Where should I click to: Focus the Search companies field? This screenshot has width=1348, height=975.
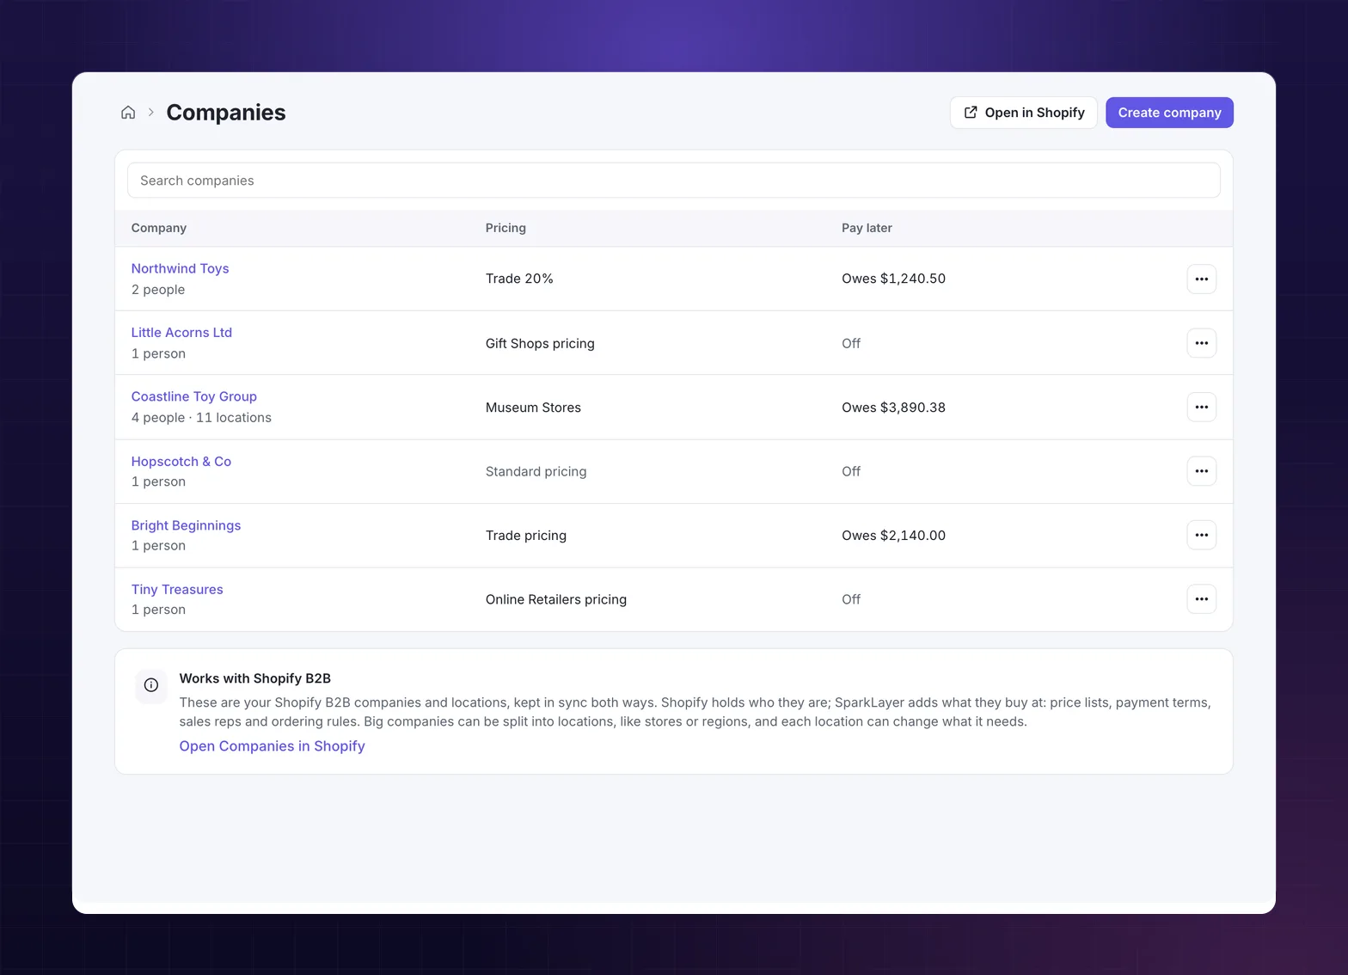point(674,181)
